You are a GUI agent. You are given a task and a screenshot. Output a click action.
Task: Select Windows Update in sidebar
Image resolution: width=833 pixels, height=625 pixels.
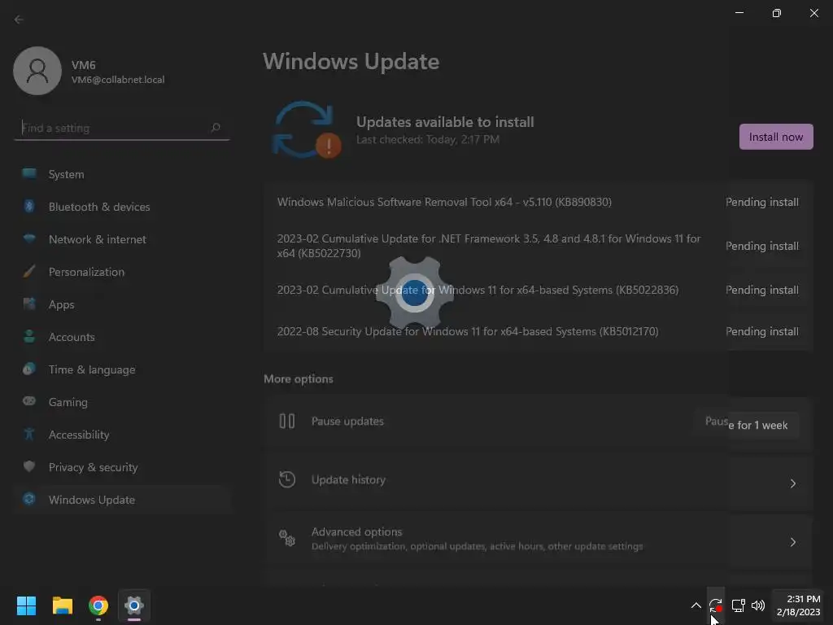tap(122, 500)
